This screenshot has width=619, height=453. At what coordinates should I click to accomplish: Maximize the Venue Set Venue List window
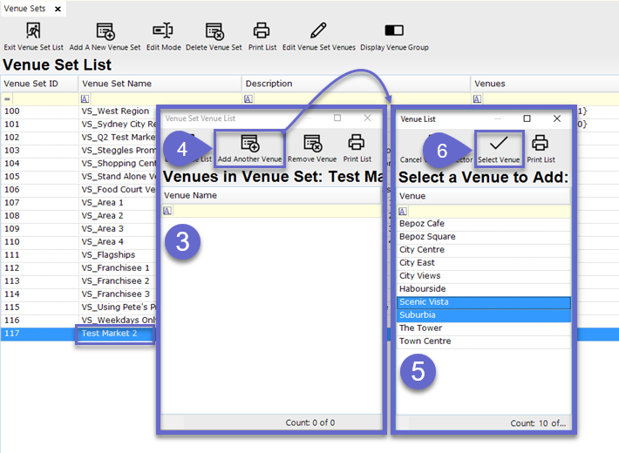337,118
